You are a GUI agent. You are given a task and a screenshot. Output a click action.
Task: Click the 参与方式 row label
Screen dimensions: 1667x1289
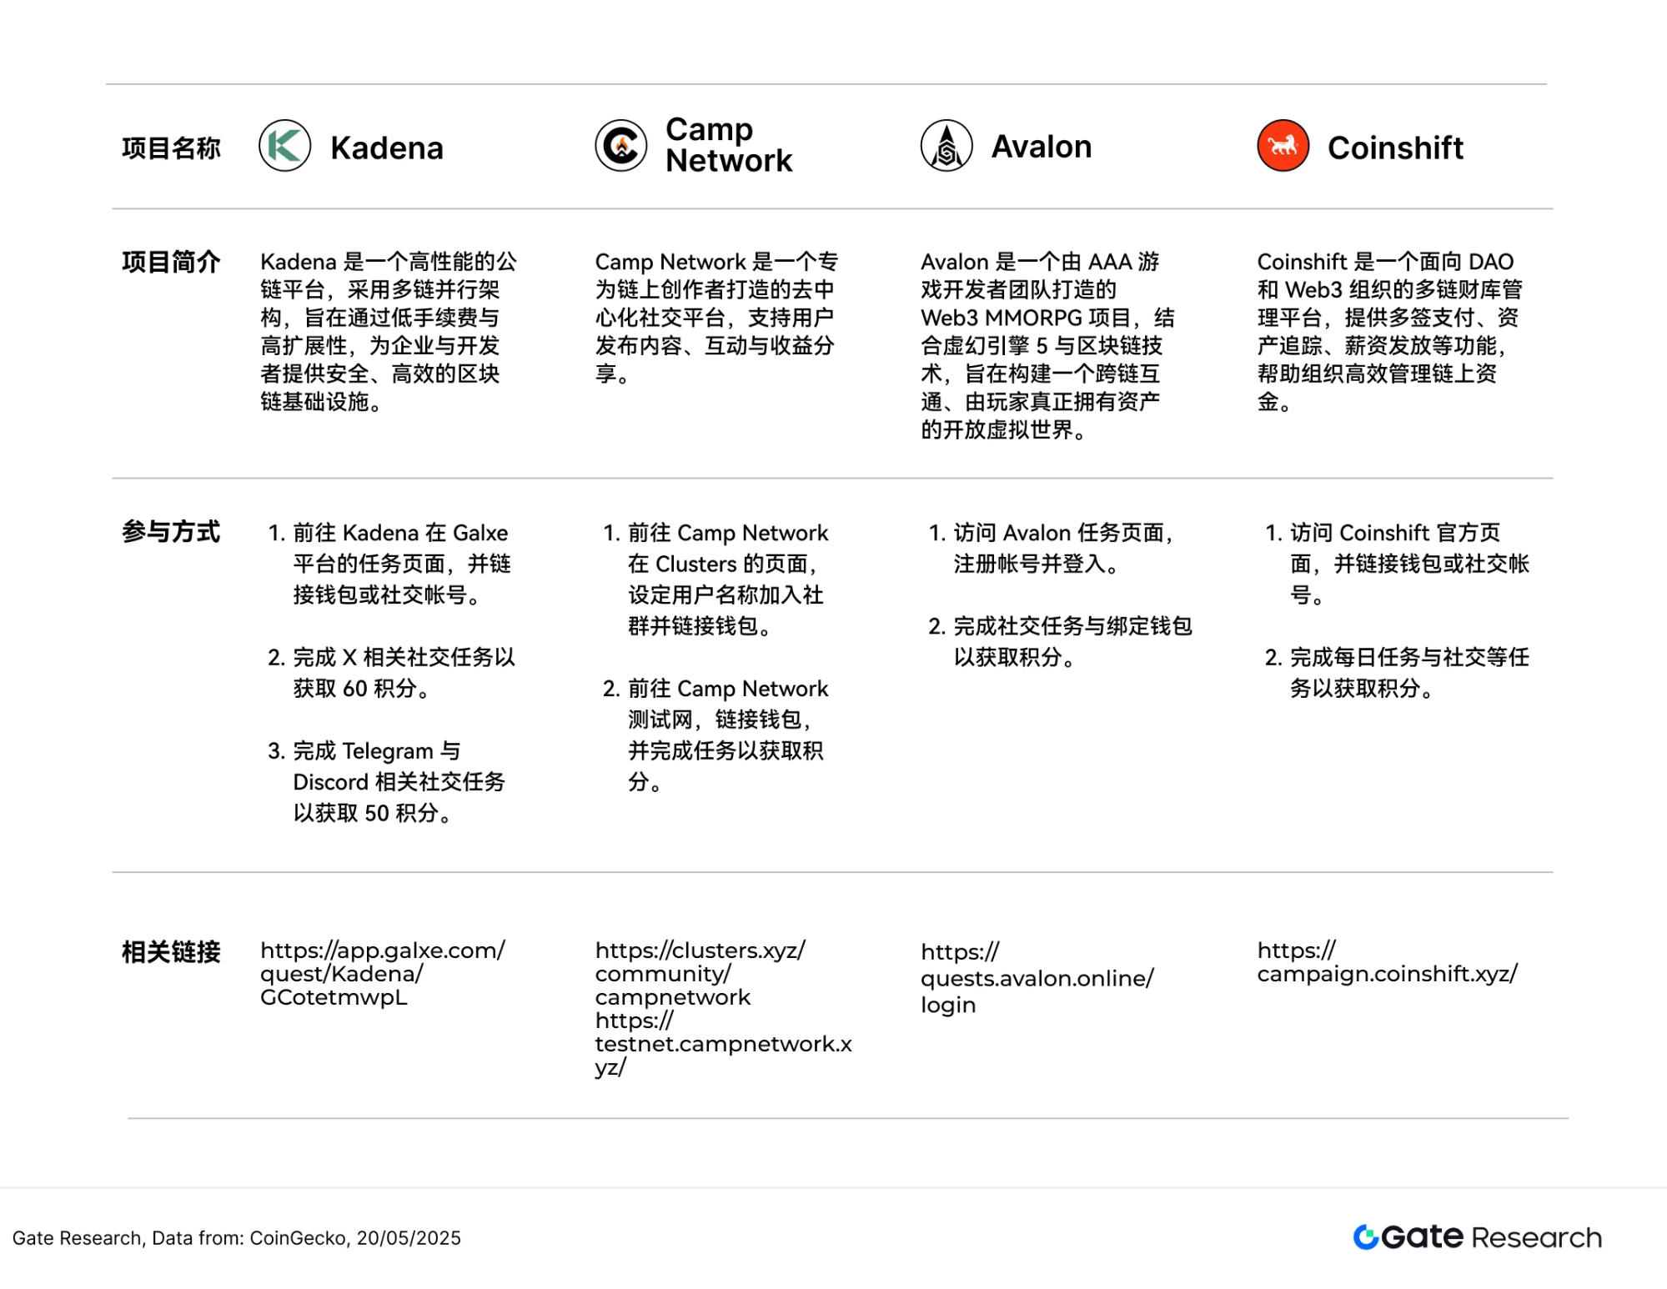pos(171,532)
